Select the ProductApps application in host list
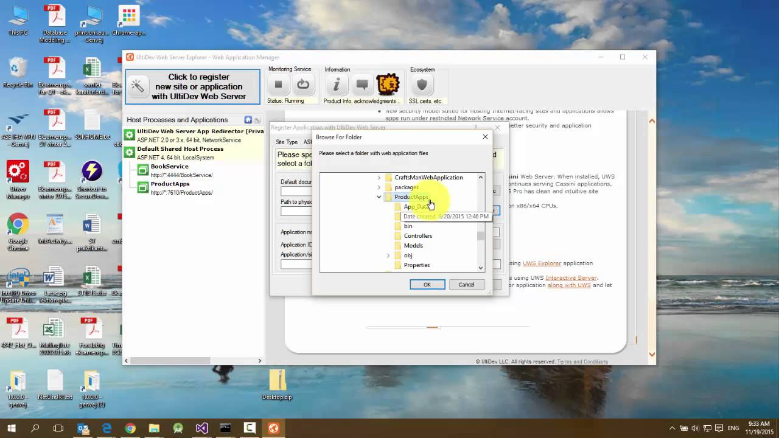Screen dimensions: 779x438 174,188
